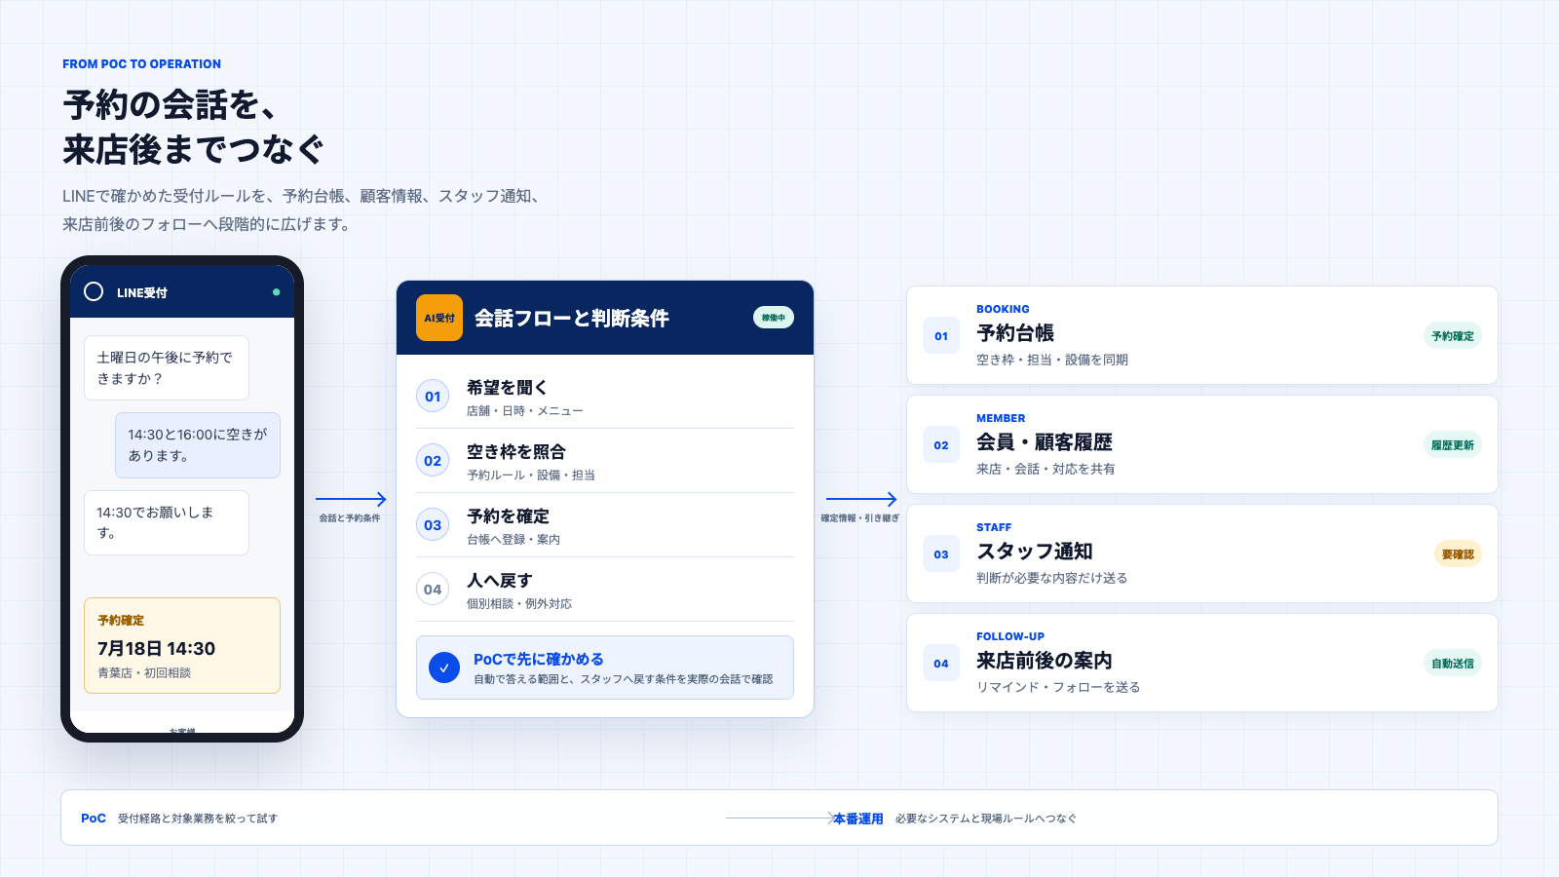Click the FOLLOW-UP category label
The width and height of the screenshot is (1559, 877).
pyautogui.click(x=1010, y=636)
